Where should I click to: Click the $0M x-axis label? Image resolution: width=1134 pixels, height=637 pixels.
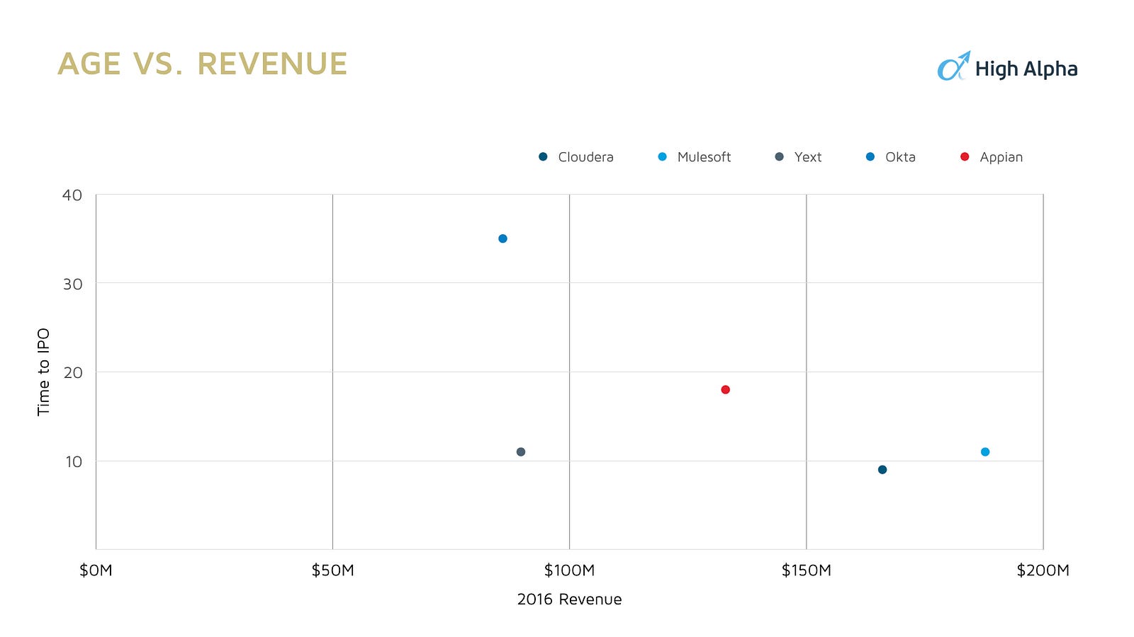coord(96,570)
